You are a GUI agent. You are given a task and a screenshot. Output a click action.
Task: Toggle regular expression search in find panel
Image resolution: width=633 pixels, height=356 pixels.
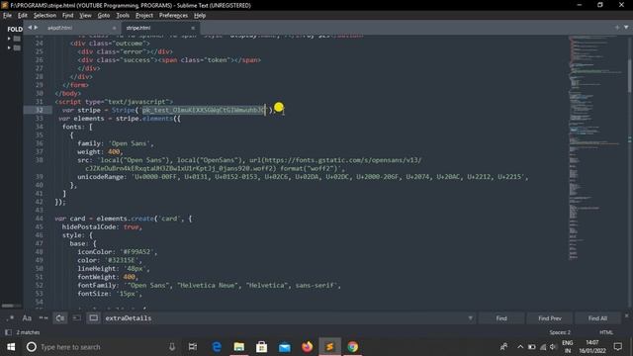coord(10,318)
